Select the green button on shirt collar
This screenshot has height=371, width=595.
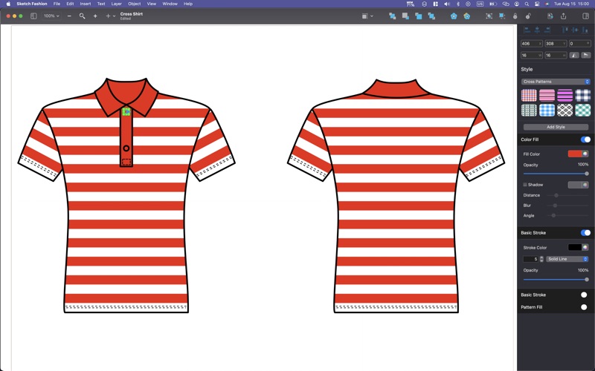126,112
